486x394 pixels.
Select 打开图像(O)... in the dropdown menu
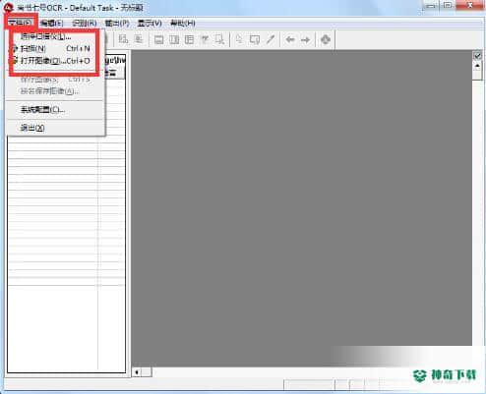tap(54, 61)
